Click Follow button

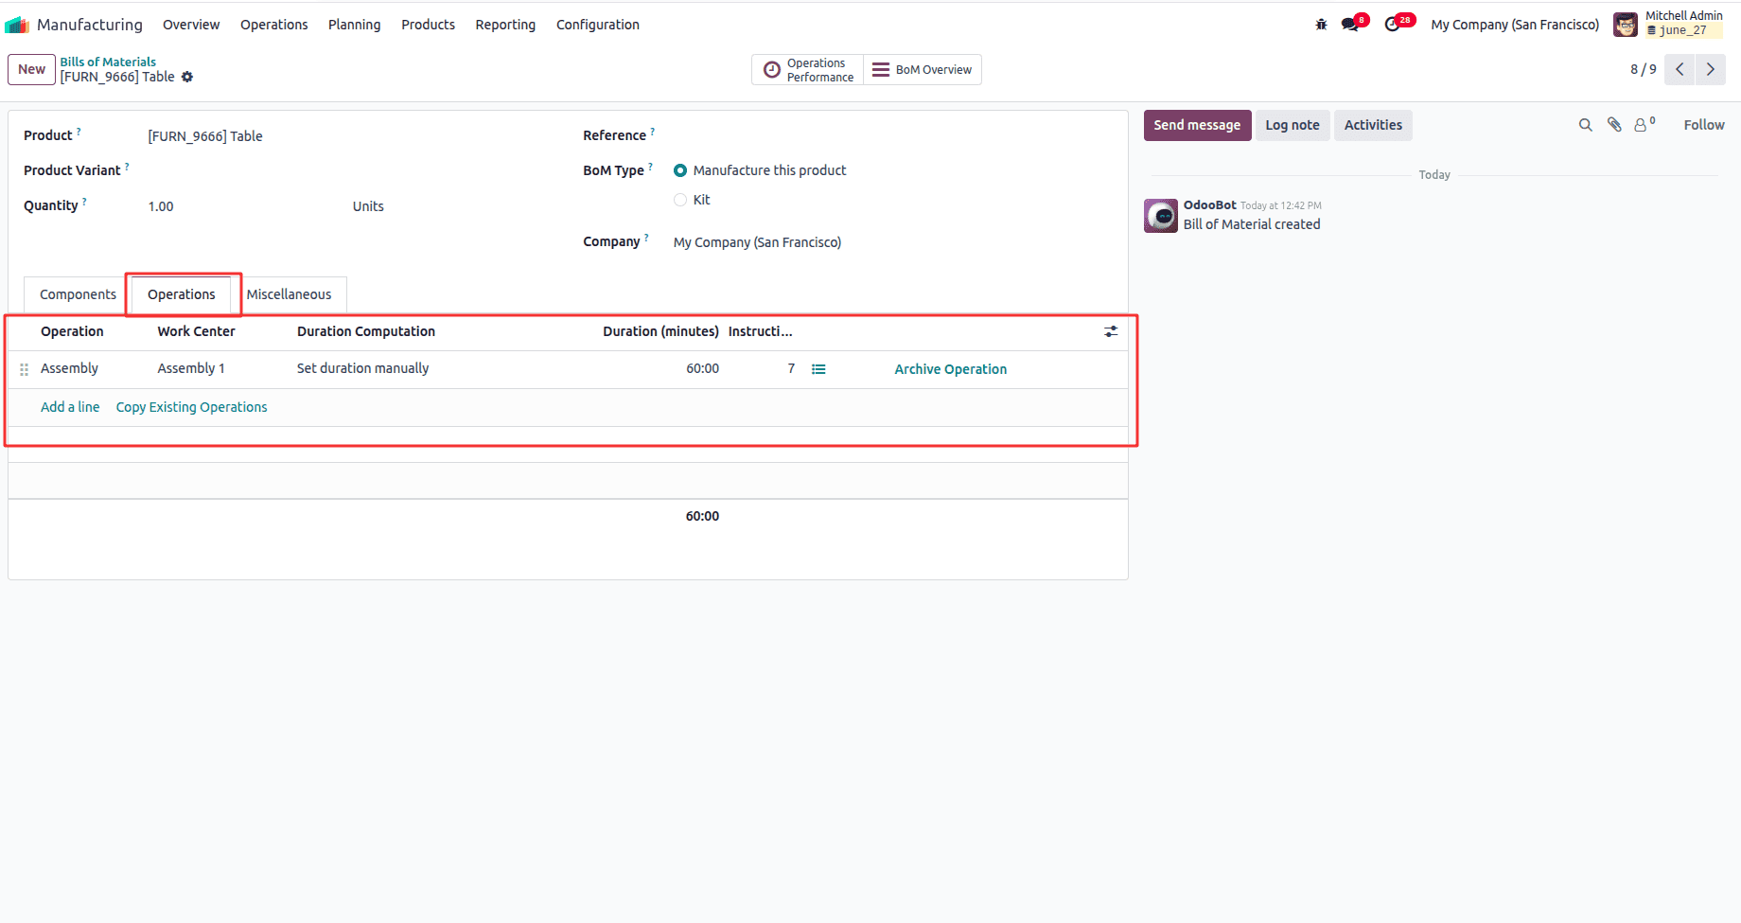pyautogui.click(x=1704, y=125)
